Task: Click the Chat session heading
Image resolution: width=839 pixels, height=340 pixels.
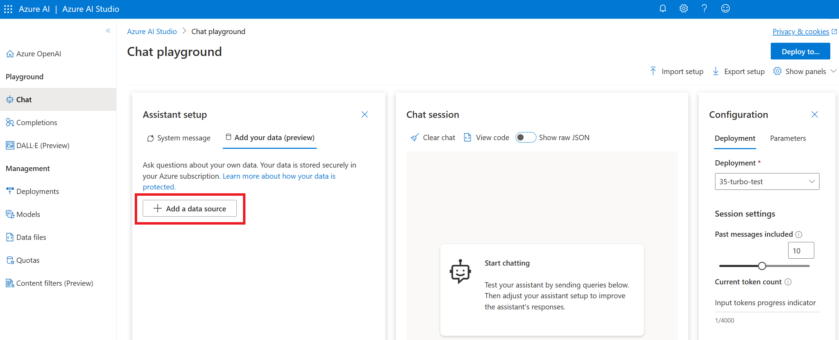Action: point(433,115)
